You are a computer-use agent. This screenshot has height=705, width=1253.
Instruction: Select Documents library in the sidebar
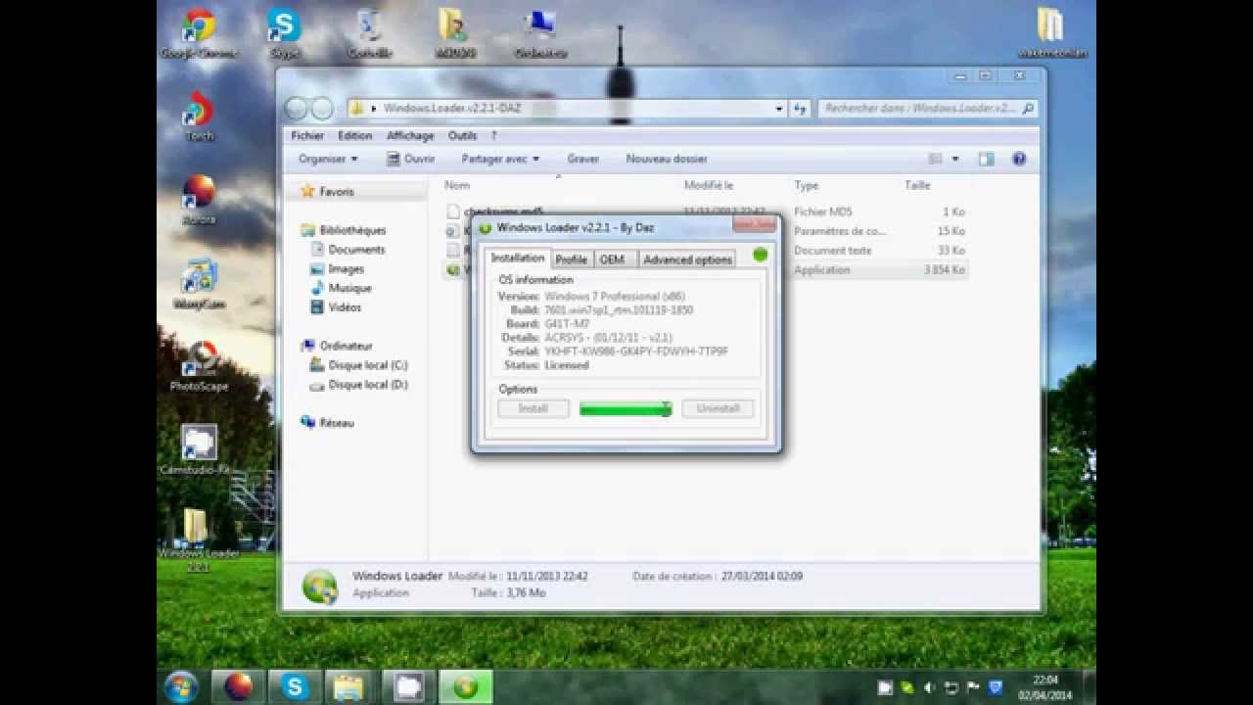point(356,250)
